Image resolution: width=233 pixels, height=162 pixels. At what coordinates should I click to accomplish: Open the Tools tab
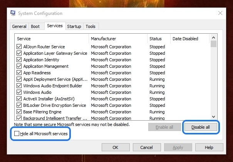[91, 26]
